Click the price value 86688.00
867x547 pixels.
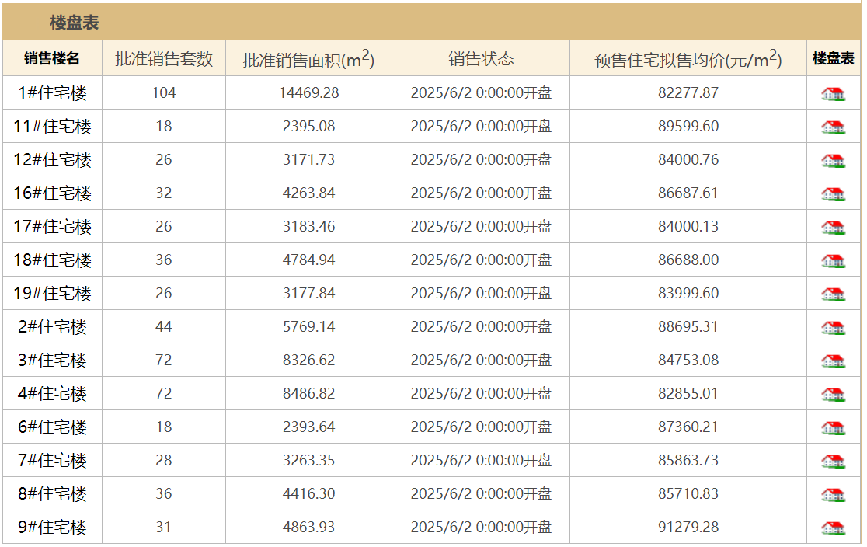pos(688,260)
